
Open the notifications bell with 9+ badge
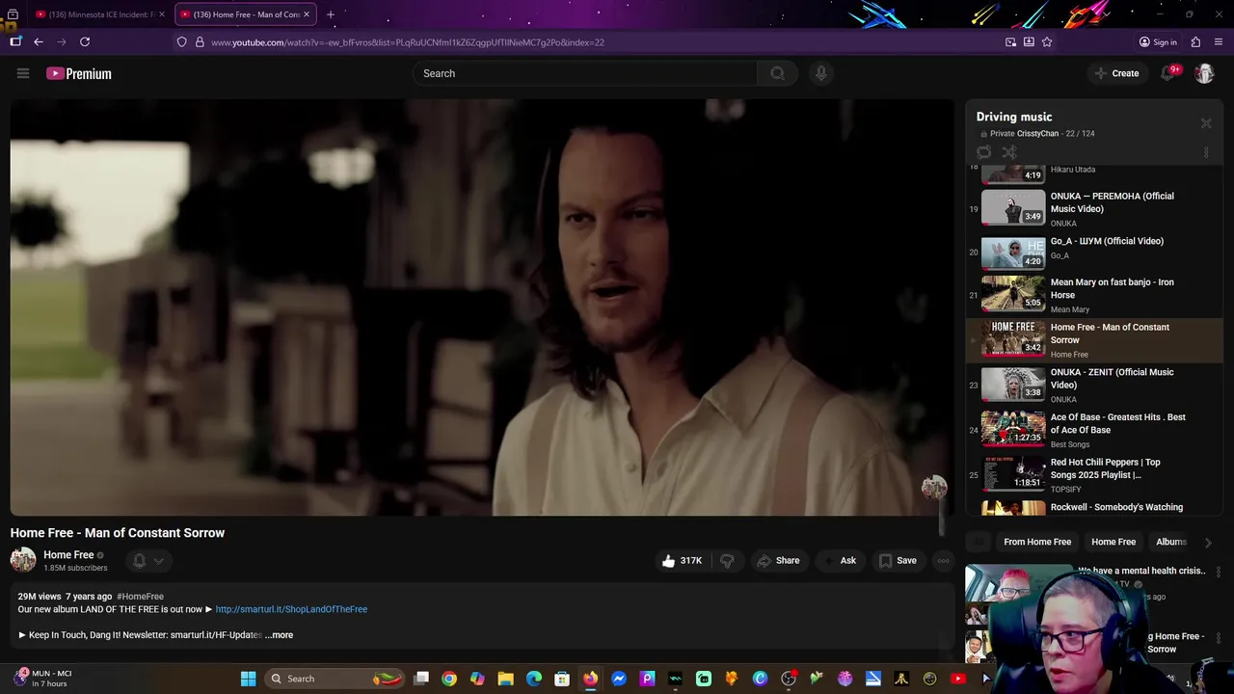click(1169, 73)
